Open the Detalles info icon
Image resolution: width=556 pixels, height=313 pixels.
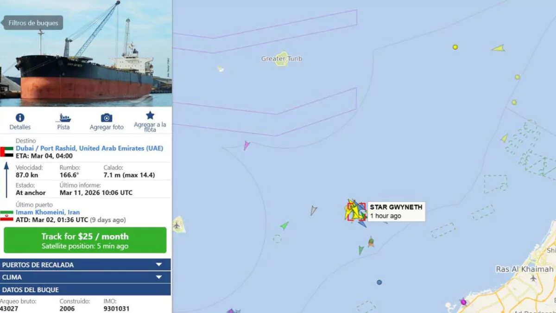click(x=20, y=118)
